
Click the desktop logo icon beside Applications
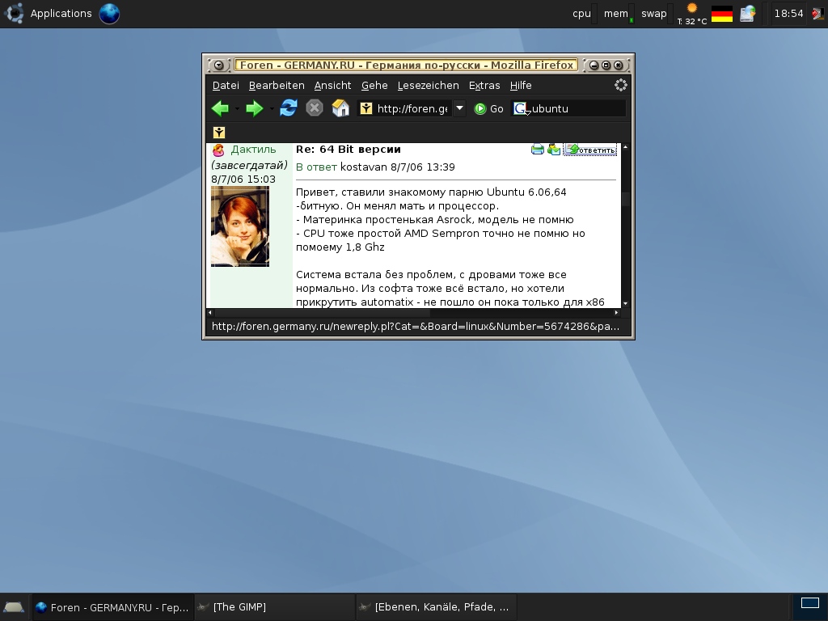[14, 14]
